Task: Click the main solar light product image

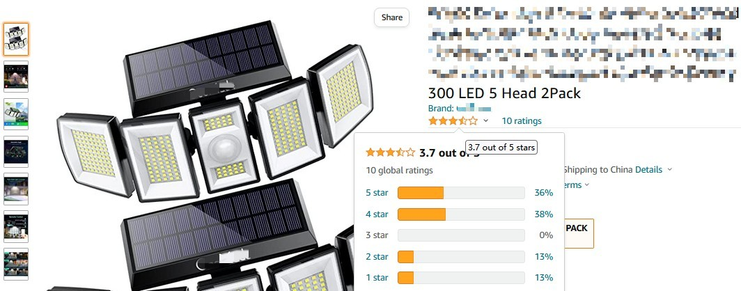Action: [203, 156]
